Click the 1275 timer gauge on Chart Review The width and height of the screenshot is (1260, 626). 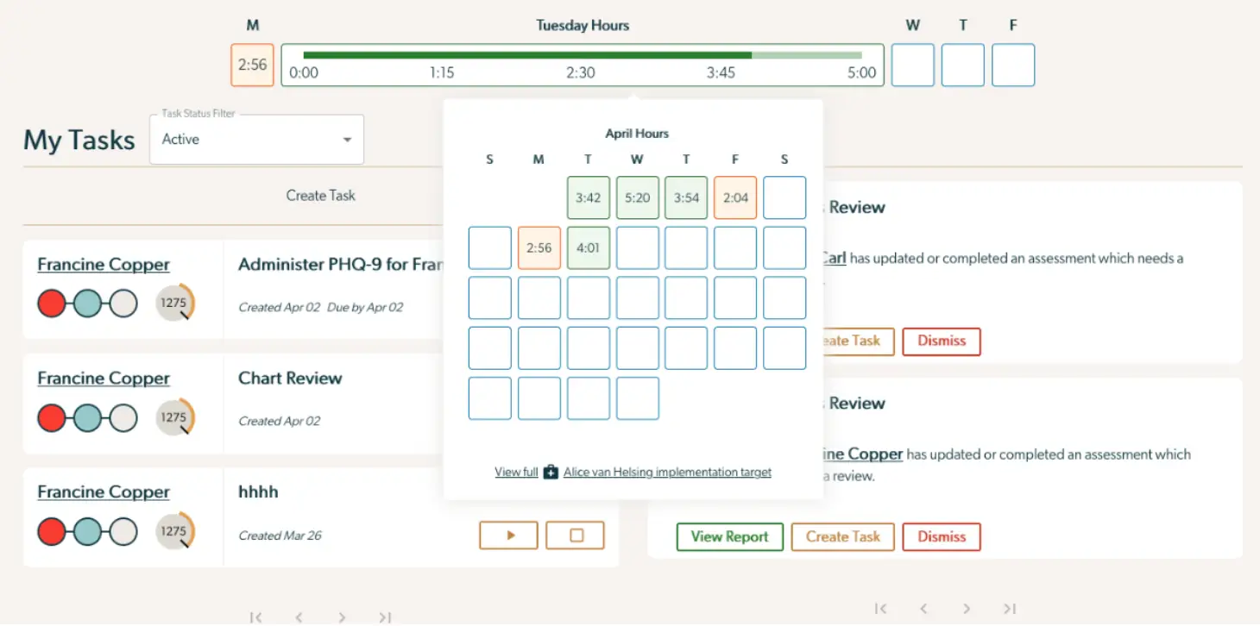(x=173, y=416)
